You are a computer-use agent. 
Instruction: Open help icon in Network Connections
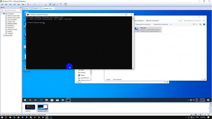tap(204, 24)
